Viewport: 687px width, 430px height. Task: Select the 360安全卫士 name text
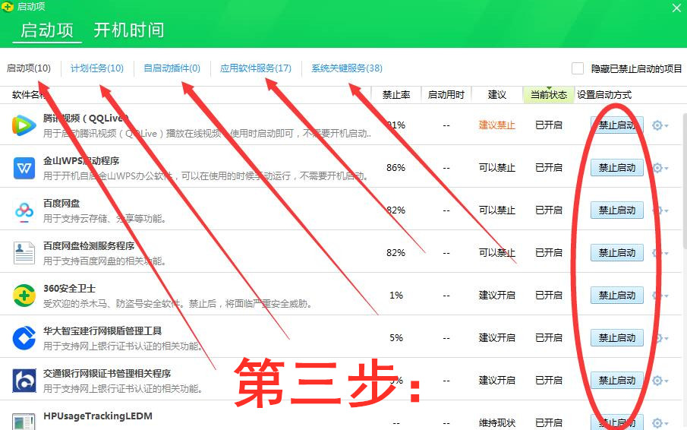[69, 289]
